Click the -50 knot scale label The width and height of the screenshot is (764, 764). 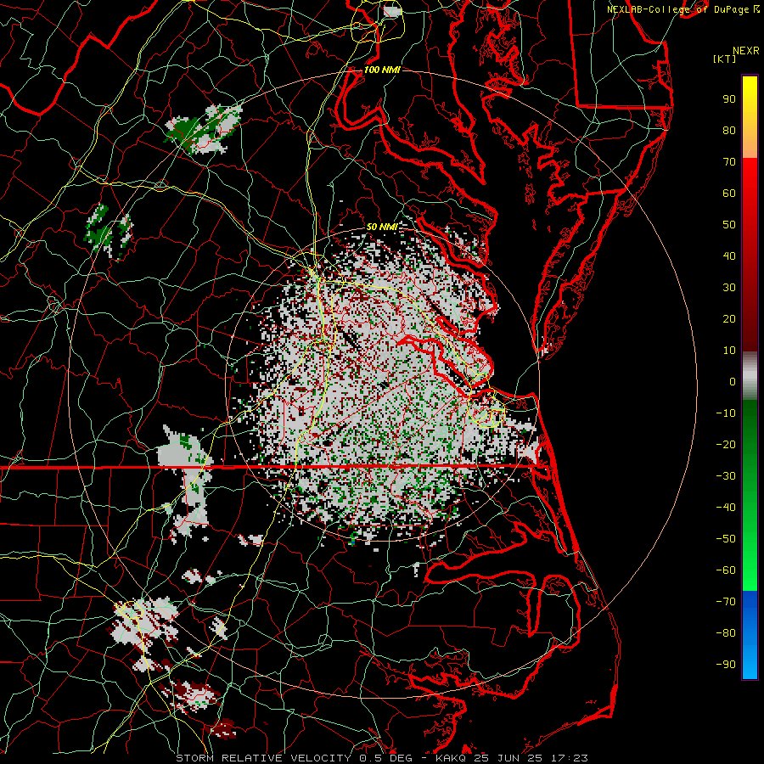[726, 539]
